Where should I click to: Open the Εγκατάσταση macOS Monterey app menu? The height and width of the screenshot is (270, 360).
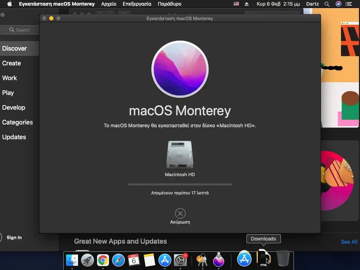pyautogui.click(x=57, y=4)
